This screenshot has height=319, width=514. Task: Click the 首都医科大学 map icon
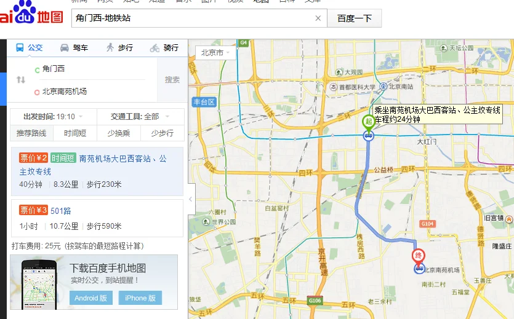pos(334,87)
